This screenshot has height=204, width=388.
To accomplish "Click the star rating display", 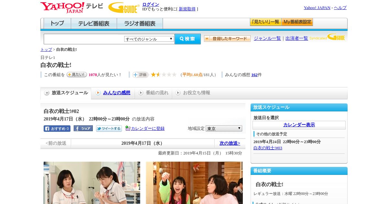I will coord(164,74).
